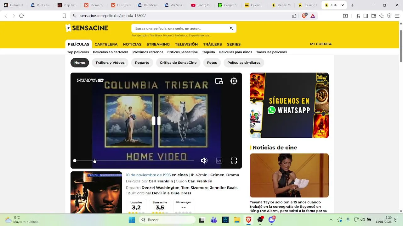Open the browser hamburger menu

pos(397,16)
